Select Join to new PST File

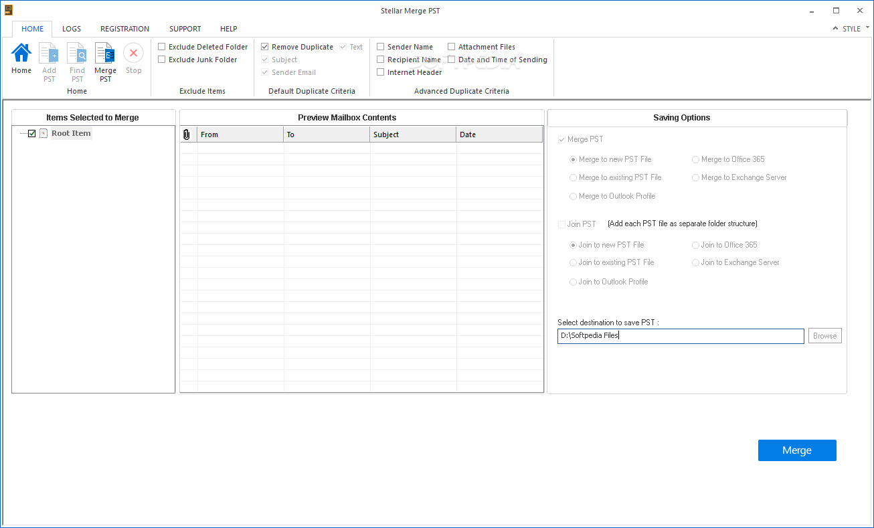pos(573,245)
